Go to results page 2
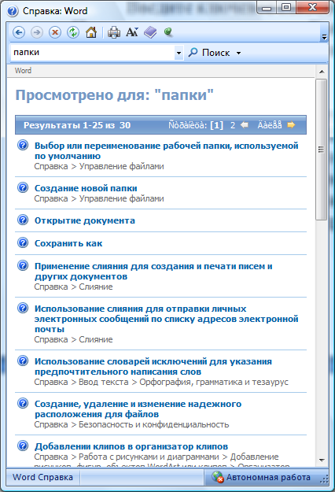Screen dimensions: 335x492 233,125
